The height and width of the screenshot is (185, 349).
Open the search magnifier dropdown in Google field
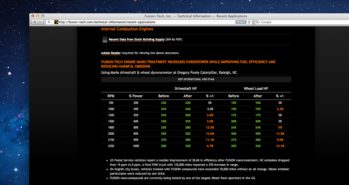click(257, 22)
